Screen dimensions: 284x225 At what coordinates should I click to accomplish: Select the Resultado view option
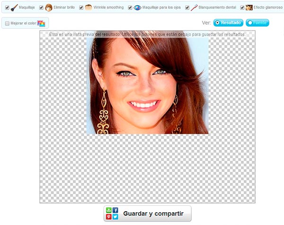pos(228,23)
